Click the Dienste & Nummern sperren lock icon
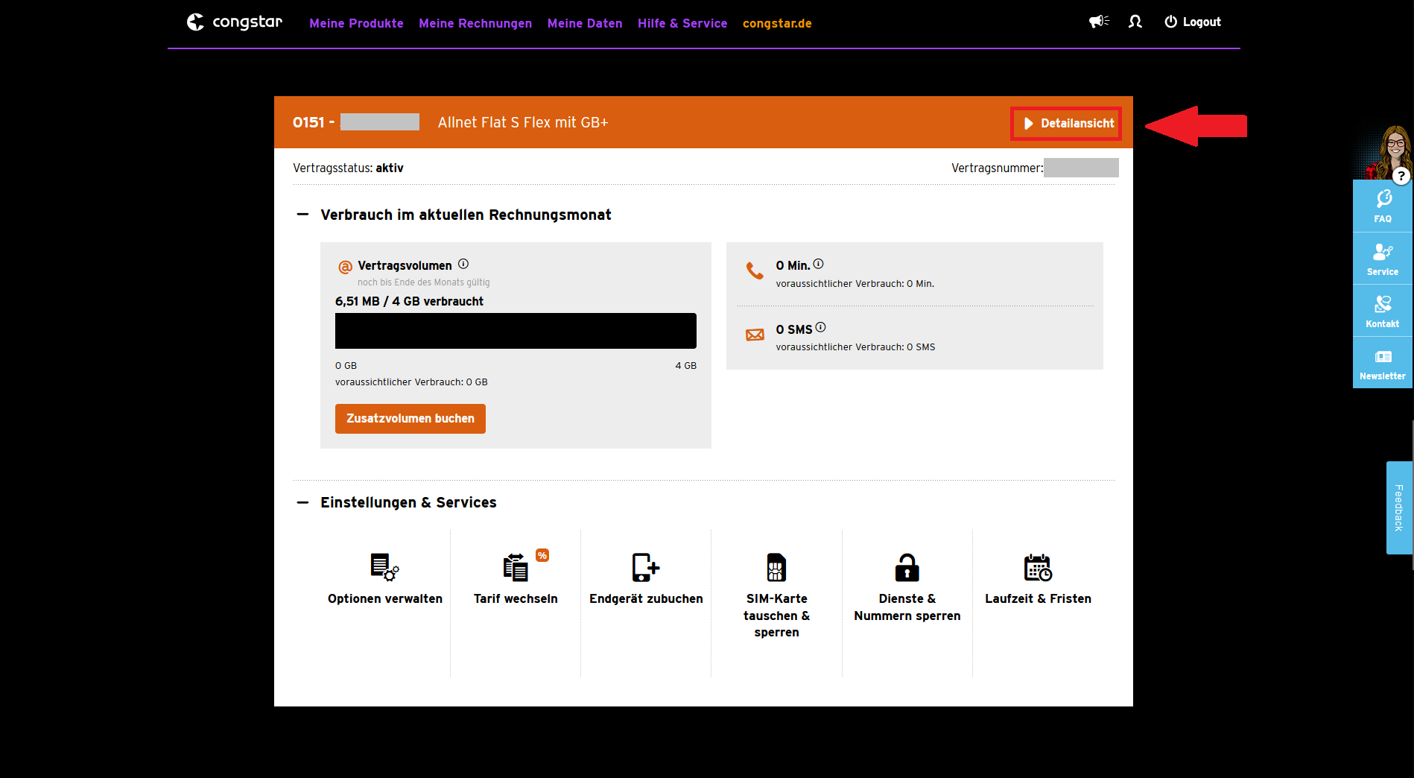 pos(907,568)
